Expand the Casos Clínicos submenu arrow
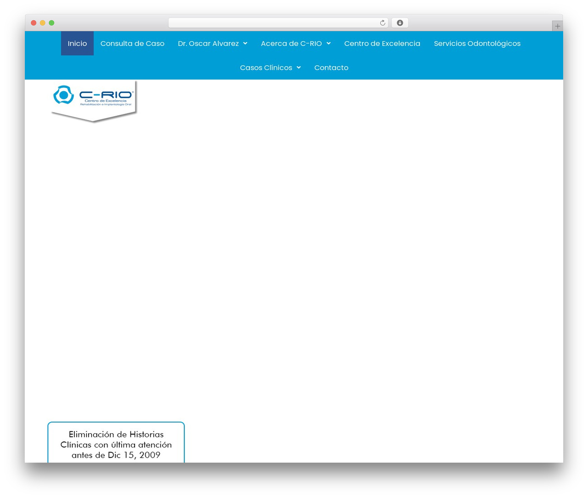 (299, 68)
